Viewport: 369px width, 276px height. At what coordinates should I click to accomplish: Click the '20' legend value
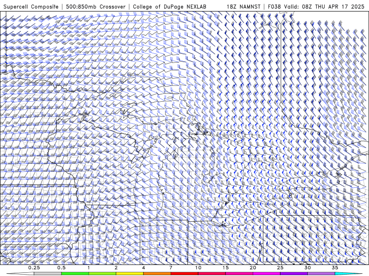click(x=253, y=268)
